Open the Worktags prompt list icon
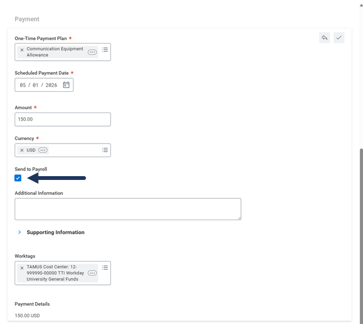The height and width of the screenshot is (324, 363). 105,267
